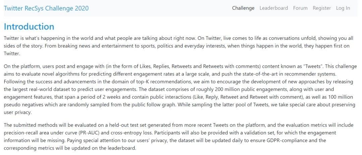The image size is (362, 155).
Task: Click the paragraph starting "Twitter is what's happening"
Action: [178, 46]
